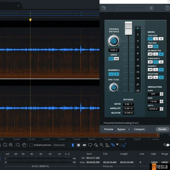Turn True Gain ON
The height and width of the screenshot is (170, 170).
pos(156,46)
